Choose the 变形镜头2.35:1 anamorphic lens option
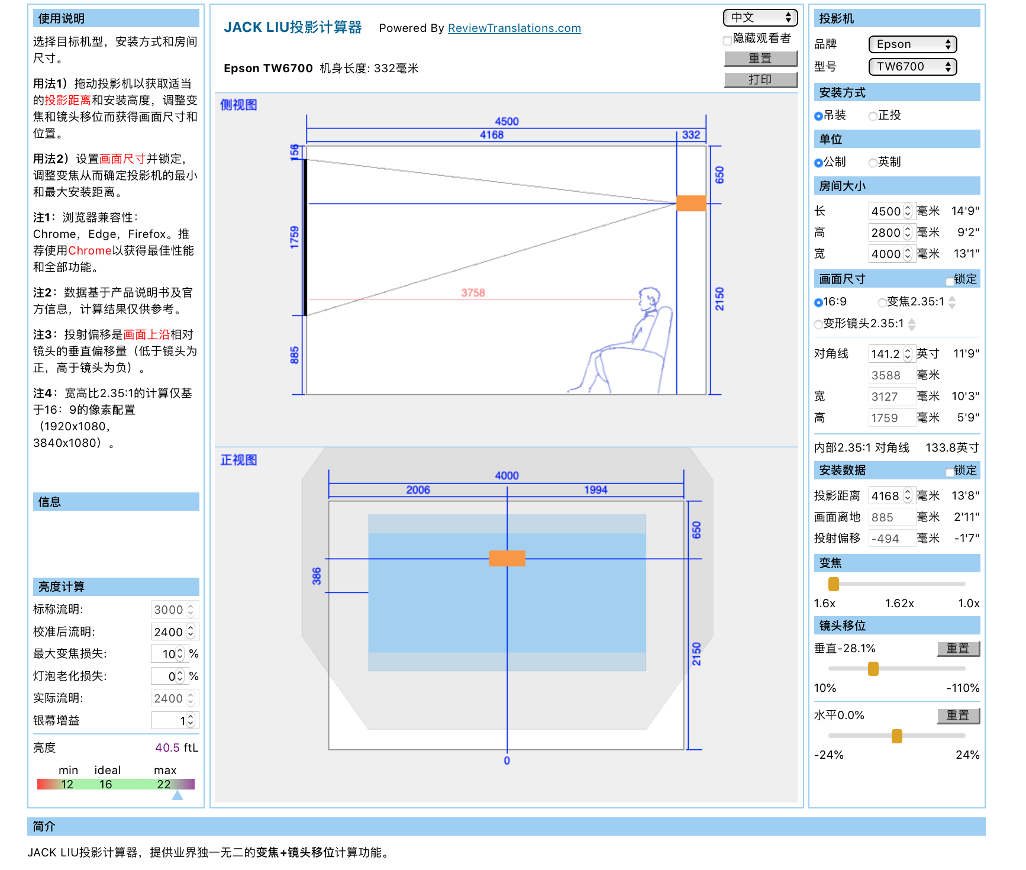1026x870 pixels. pos(818,324)
